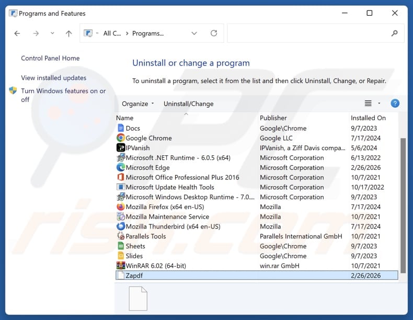
Task: Select Microsoft Office Professional Plus 2016 name
Action: [x=182, y=177]
